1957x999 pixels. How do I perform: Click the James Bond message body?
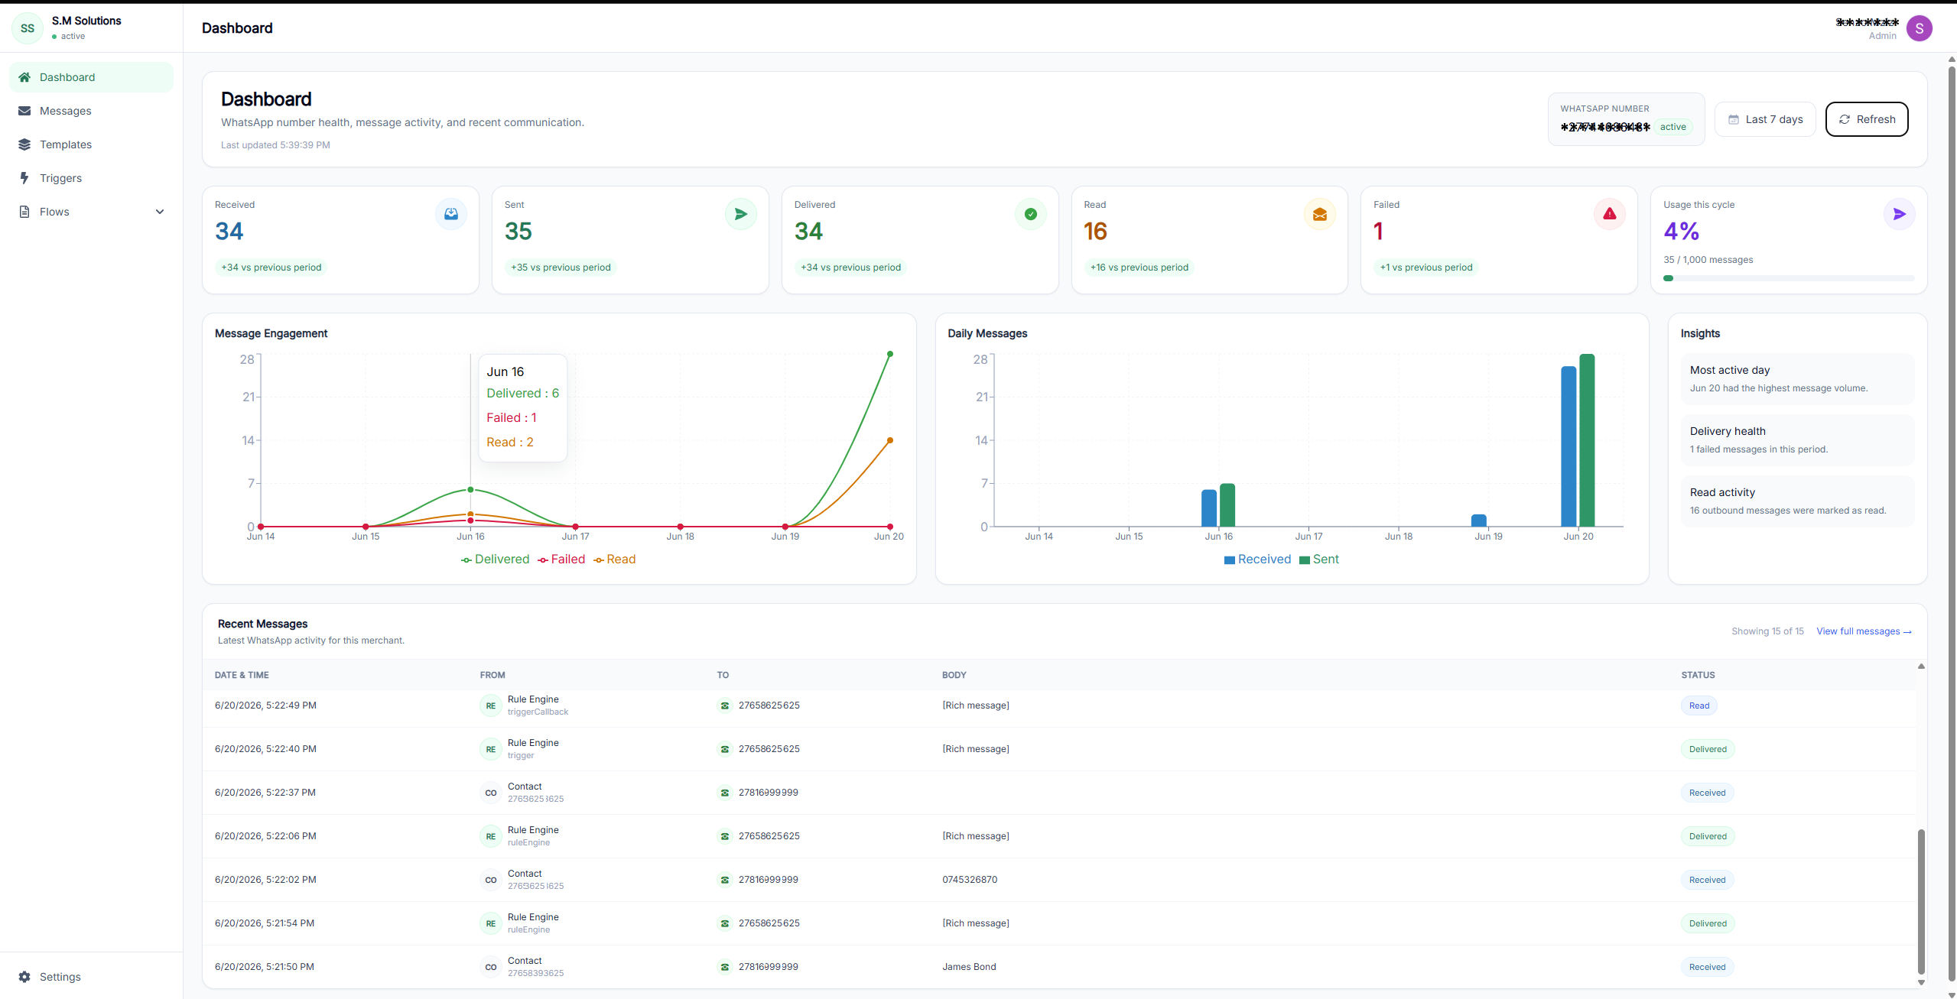click(x=969, y=967)
